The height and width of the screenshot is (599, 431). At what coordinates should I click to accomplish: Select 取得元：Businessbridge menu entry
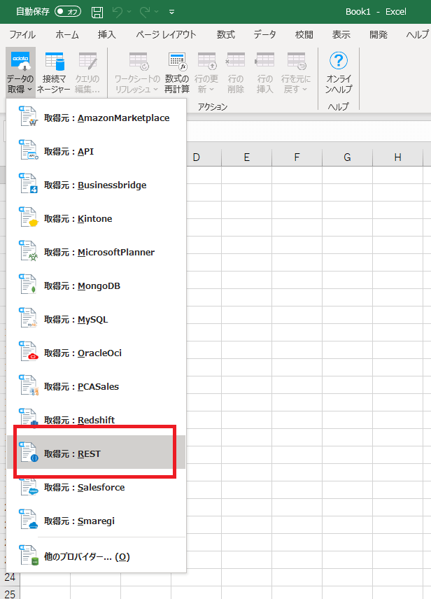pos(96,185)
